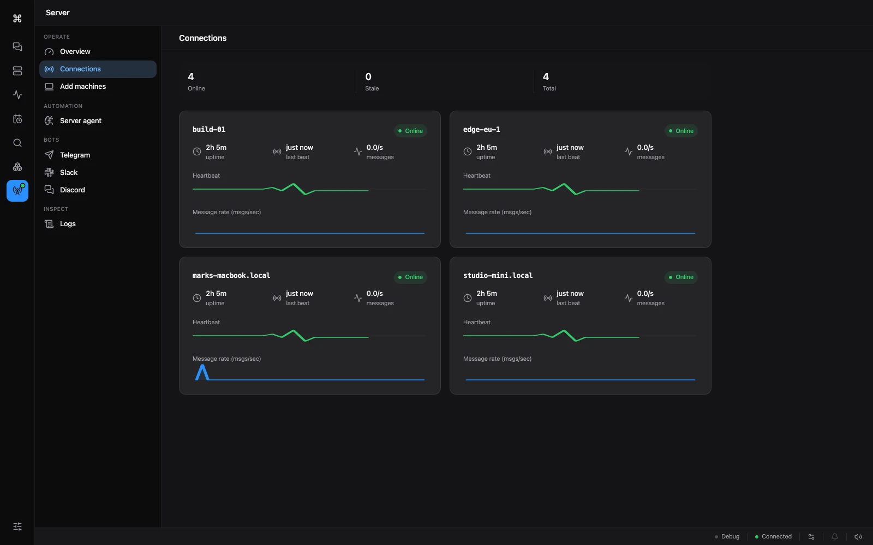
Task: Click the messages pulse icon on marks-macbook.local
Action: tap(358, 298)
